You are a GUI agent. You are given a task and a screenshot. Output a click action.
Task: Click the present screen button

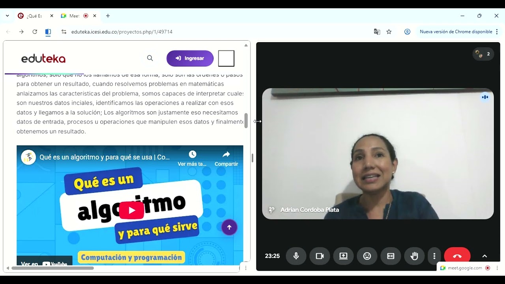[x=343, y=256]
